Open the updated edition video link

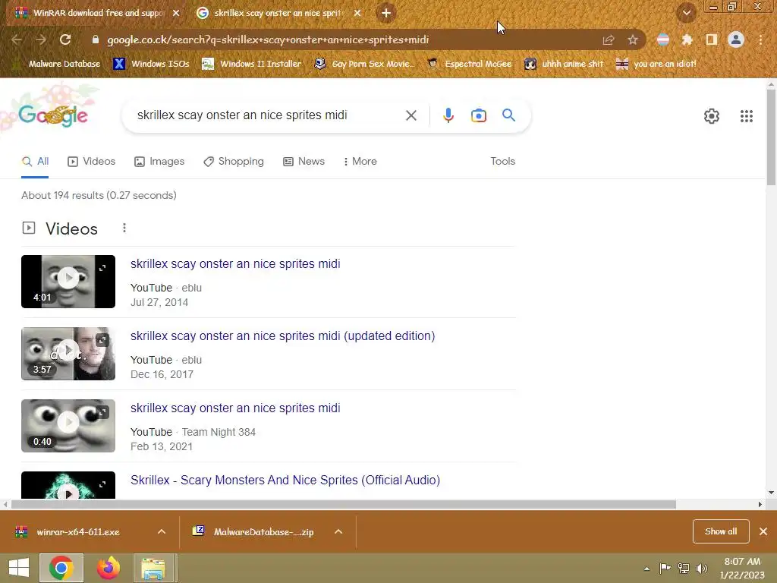tap(282, 336)
